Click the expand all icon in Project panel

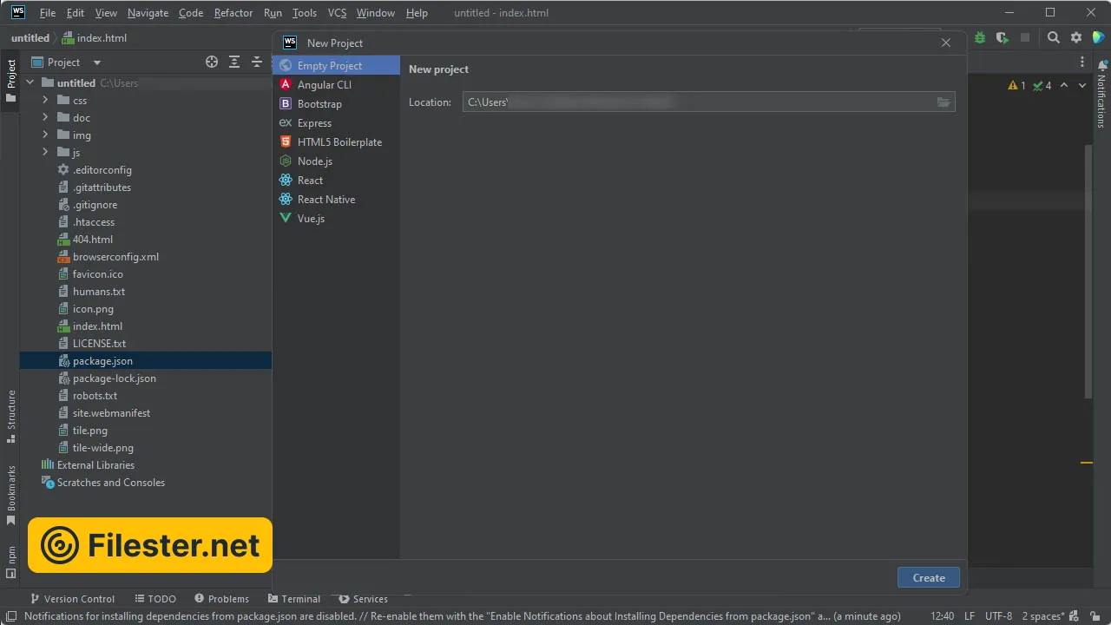tap(234, 62)
